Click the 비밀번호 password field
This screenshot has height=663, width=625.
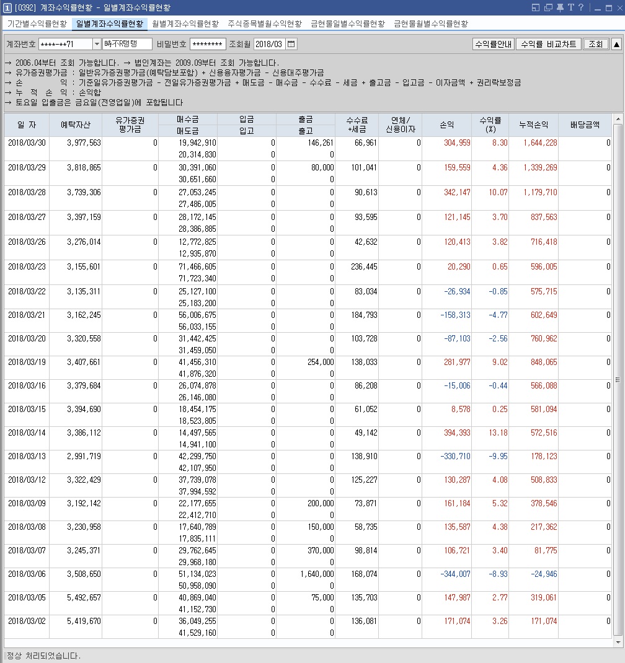click(208, 44)
